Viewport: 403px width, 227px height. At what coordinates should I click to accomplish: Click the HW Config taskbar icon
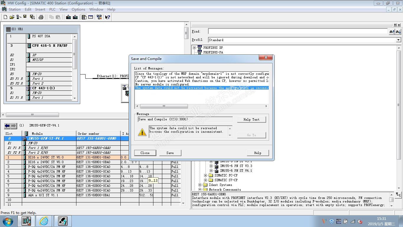pos(26,221)
